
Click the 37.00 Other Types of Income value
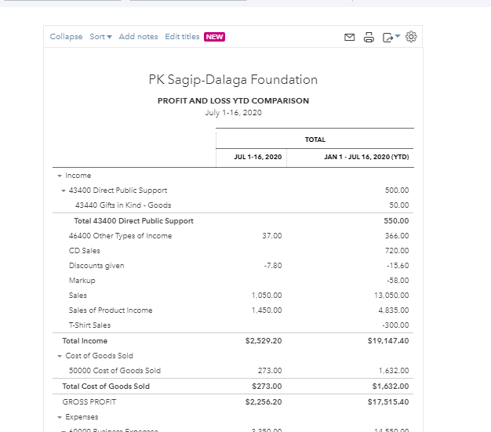pyautogui.click(x=272, y=236)
